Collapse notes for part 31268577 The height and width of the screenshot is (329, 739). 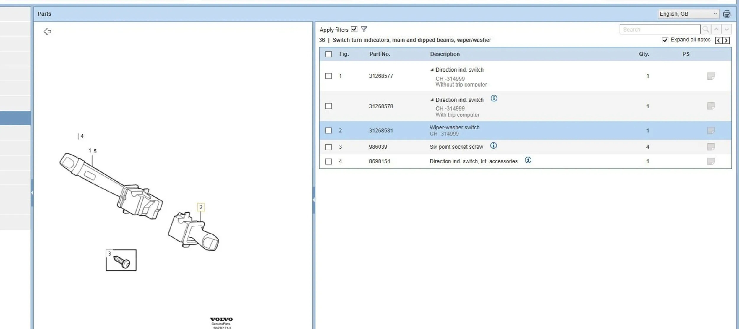tap(432, 70)
